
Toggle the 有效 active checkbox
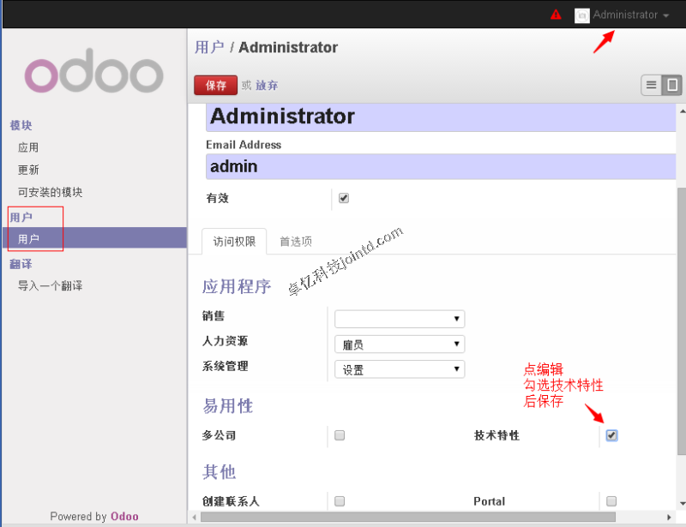[x=344, y=198]
